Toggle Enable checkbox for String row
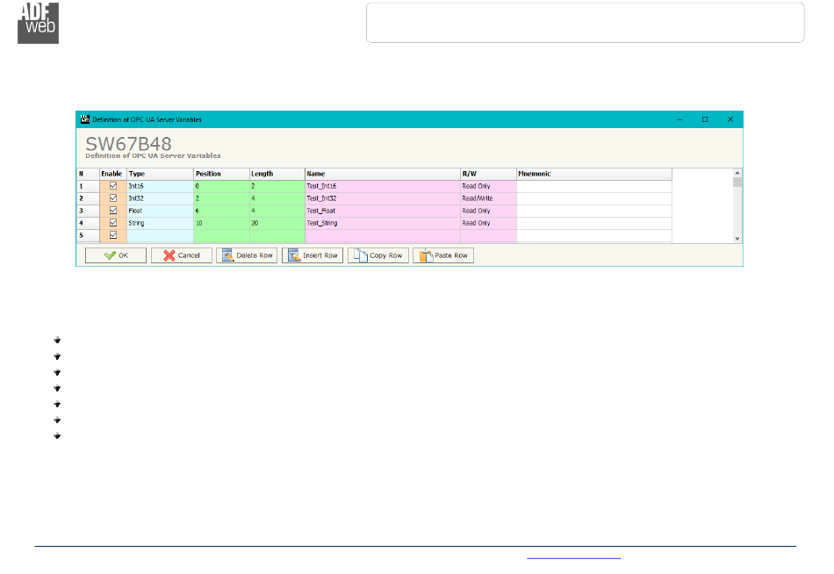 pyautogui.click(x=112, y=223)
